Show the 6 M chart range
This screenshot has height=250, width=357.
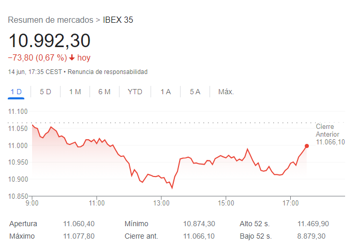(105, 92)
